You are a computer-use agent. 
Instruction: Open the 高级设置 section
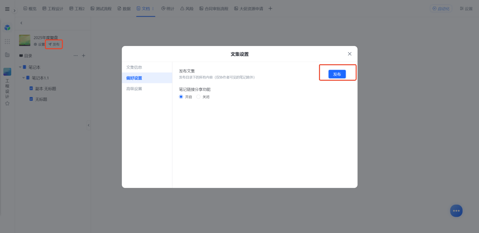[147, 89]
